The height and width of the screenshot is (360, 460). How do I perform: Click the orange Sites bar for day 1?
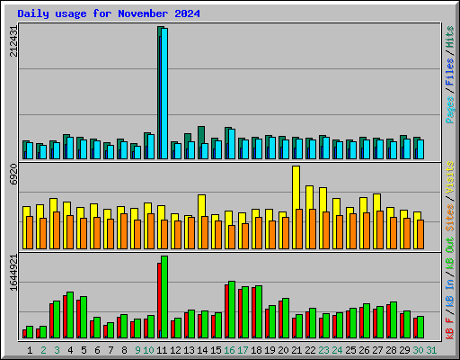coord(30,232)
